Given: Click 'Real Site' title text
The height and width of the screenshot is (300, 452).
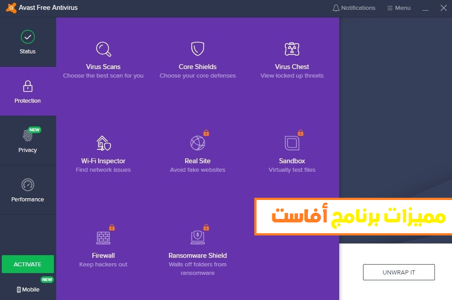Looking at the screenshot, I should (197, 161).
